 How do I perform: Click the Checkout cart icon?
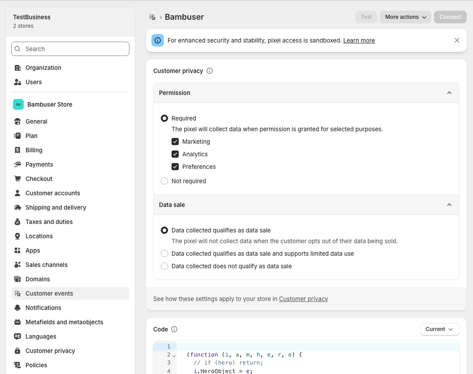tap(17, 179)
